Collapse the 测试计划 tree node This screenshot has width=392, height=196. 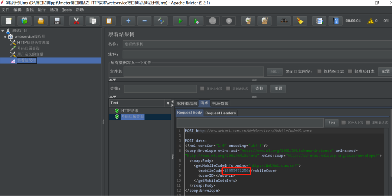tap(3, 31)
